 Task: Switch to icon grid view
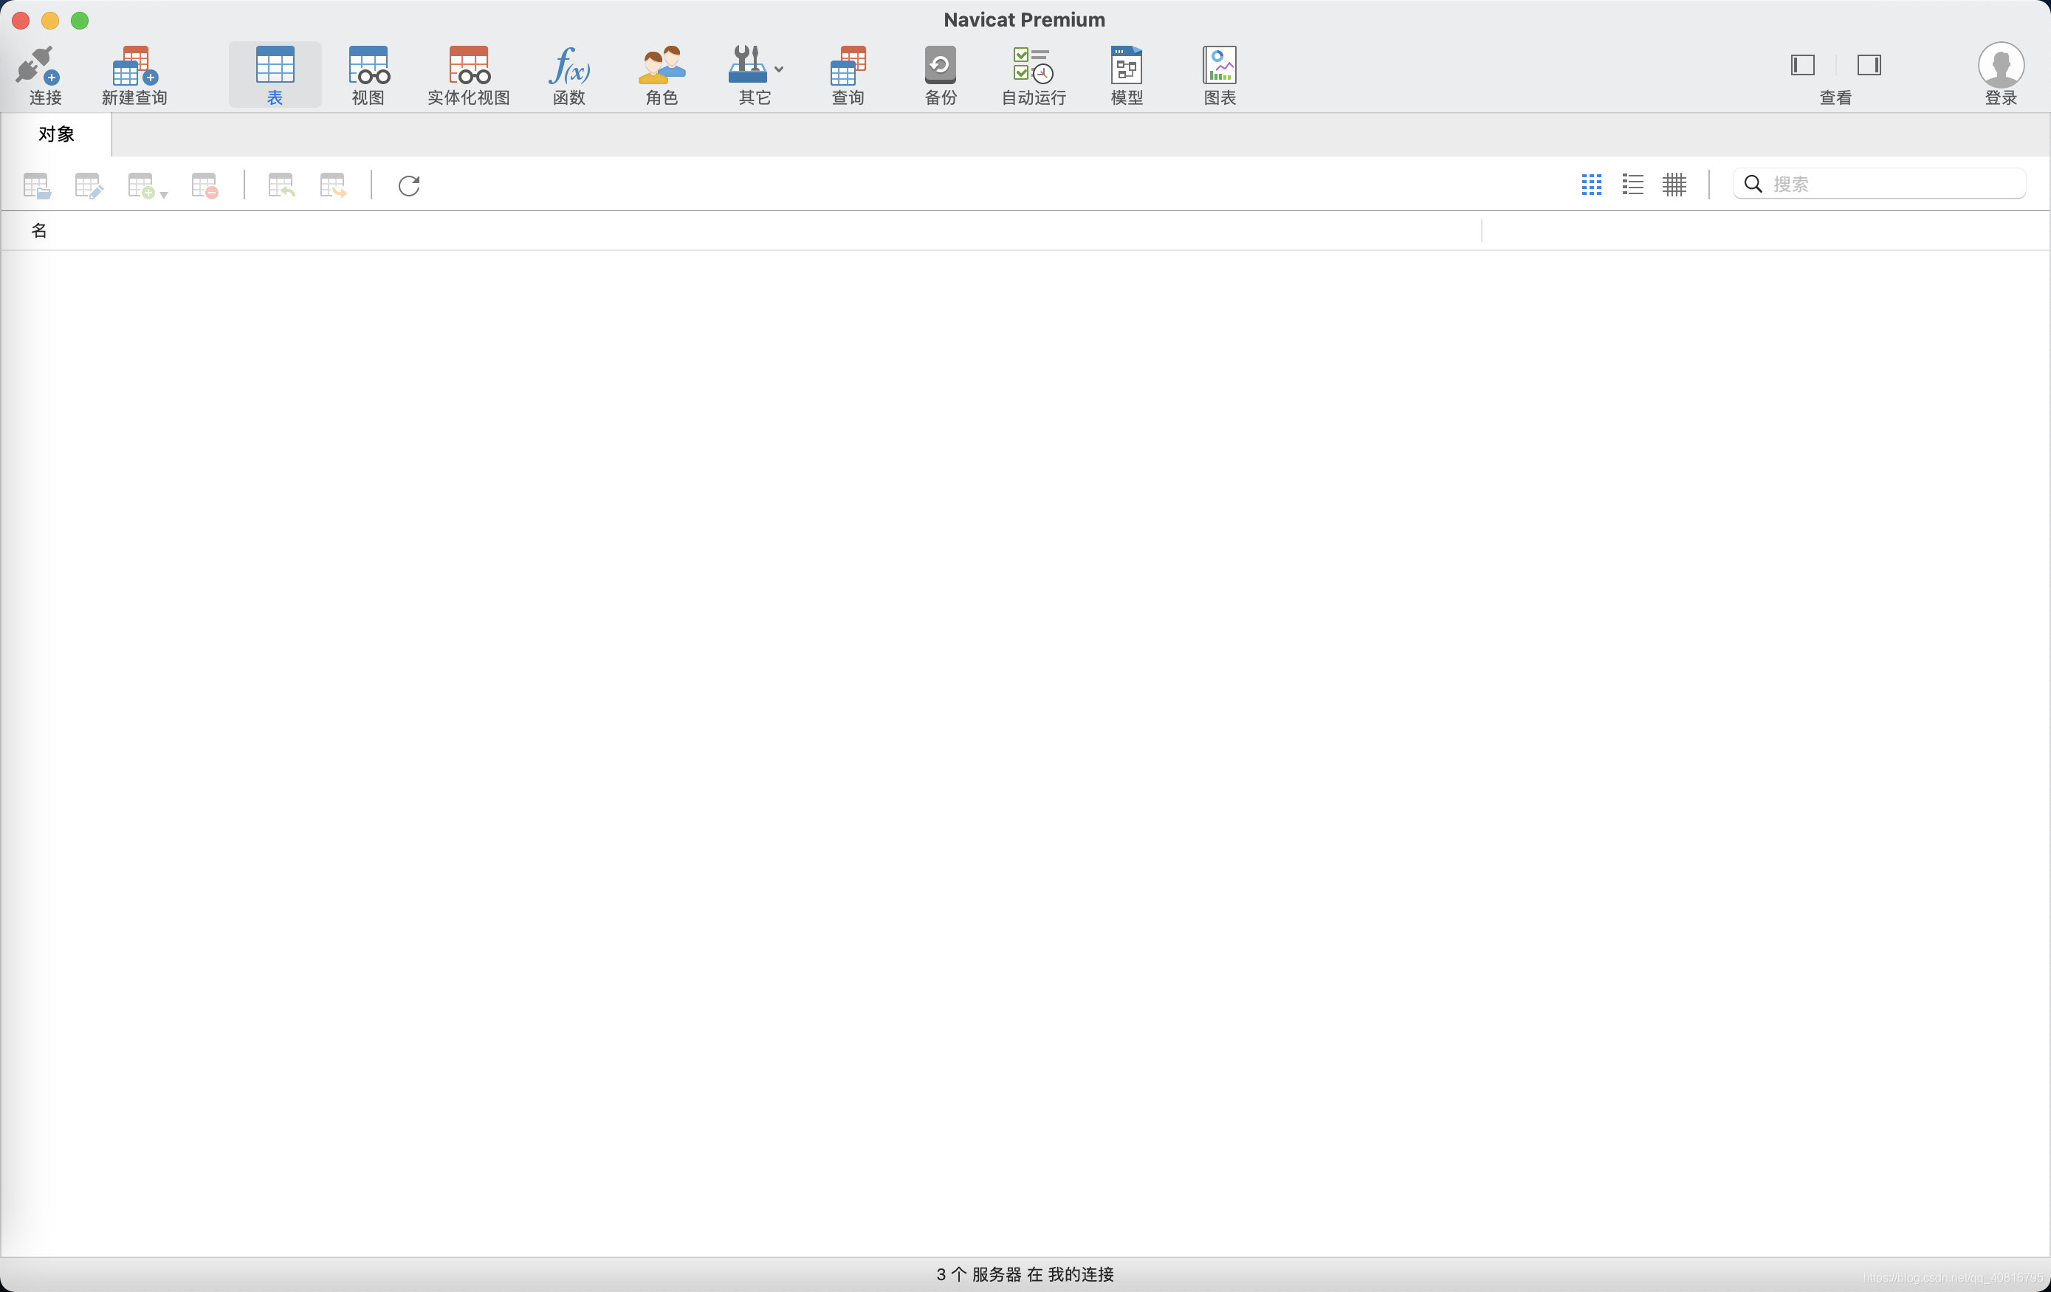[x=1590, y=184]
